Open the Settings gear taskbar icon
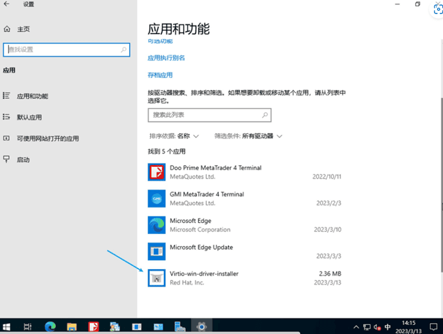443x334 pixels. [x=201, y=327]
